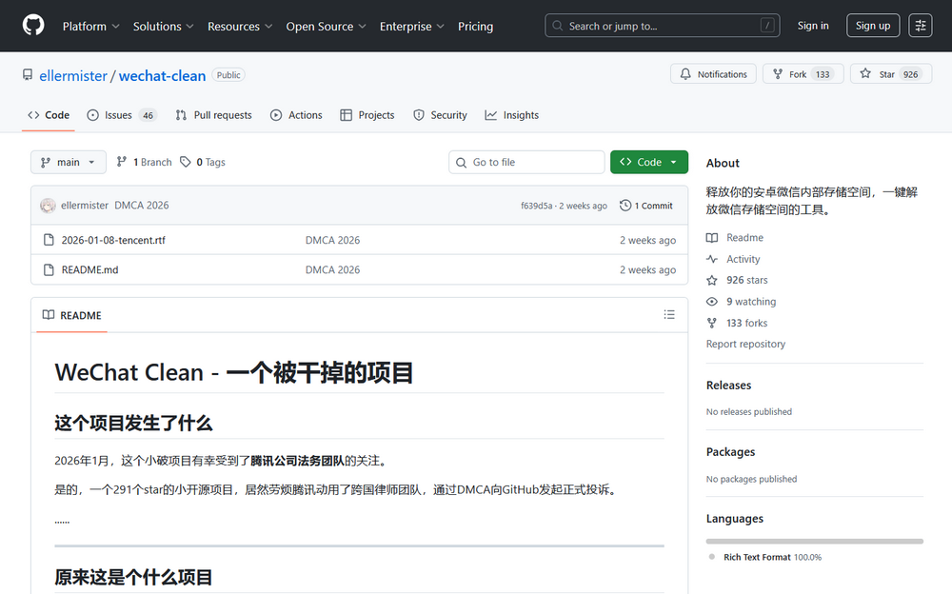Click the file icon beside README.md

pyautogui.click(x=49, y=269)
